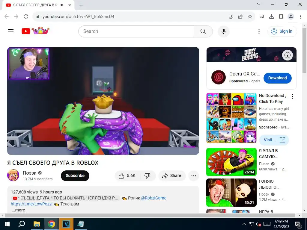Open the https://t.me/LowPozzi link
This screenshot has height=230, width=307.
point(31,204)
